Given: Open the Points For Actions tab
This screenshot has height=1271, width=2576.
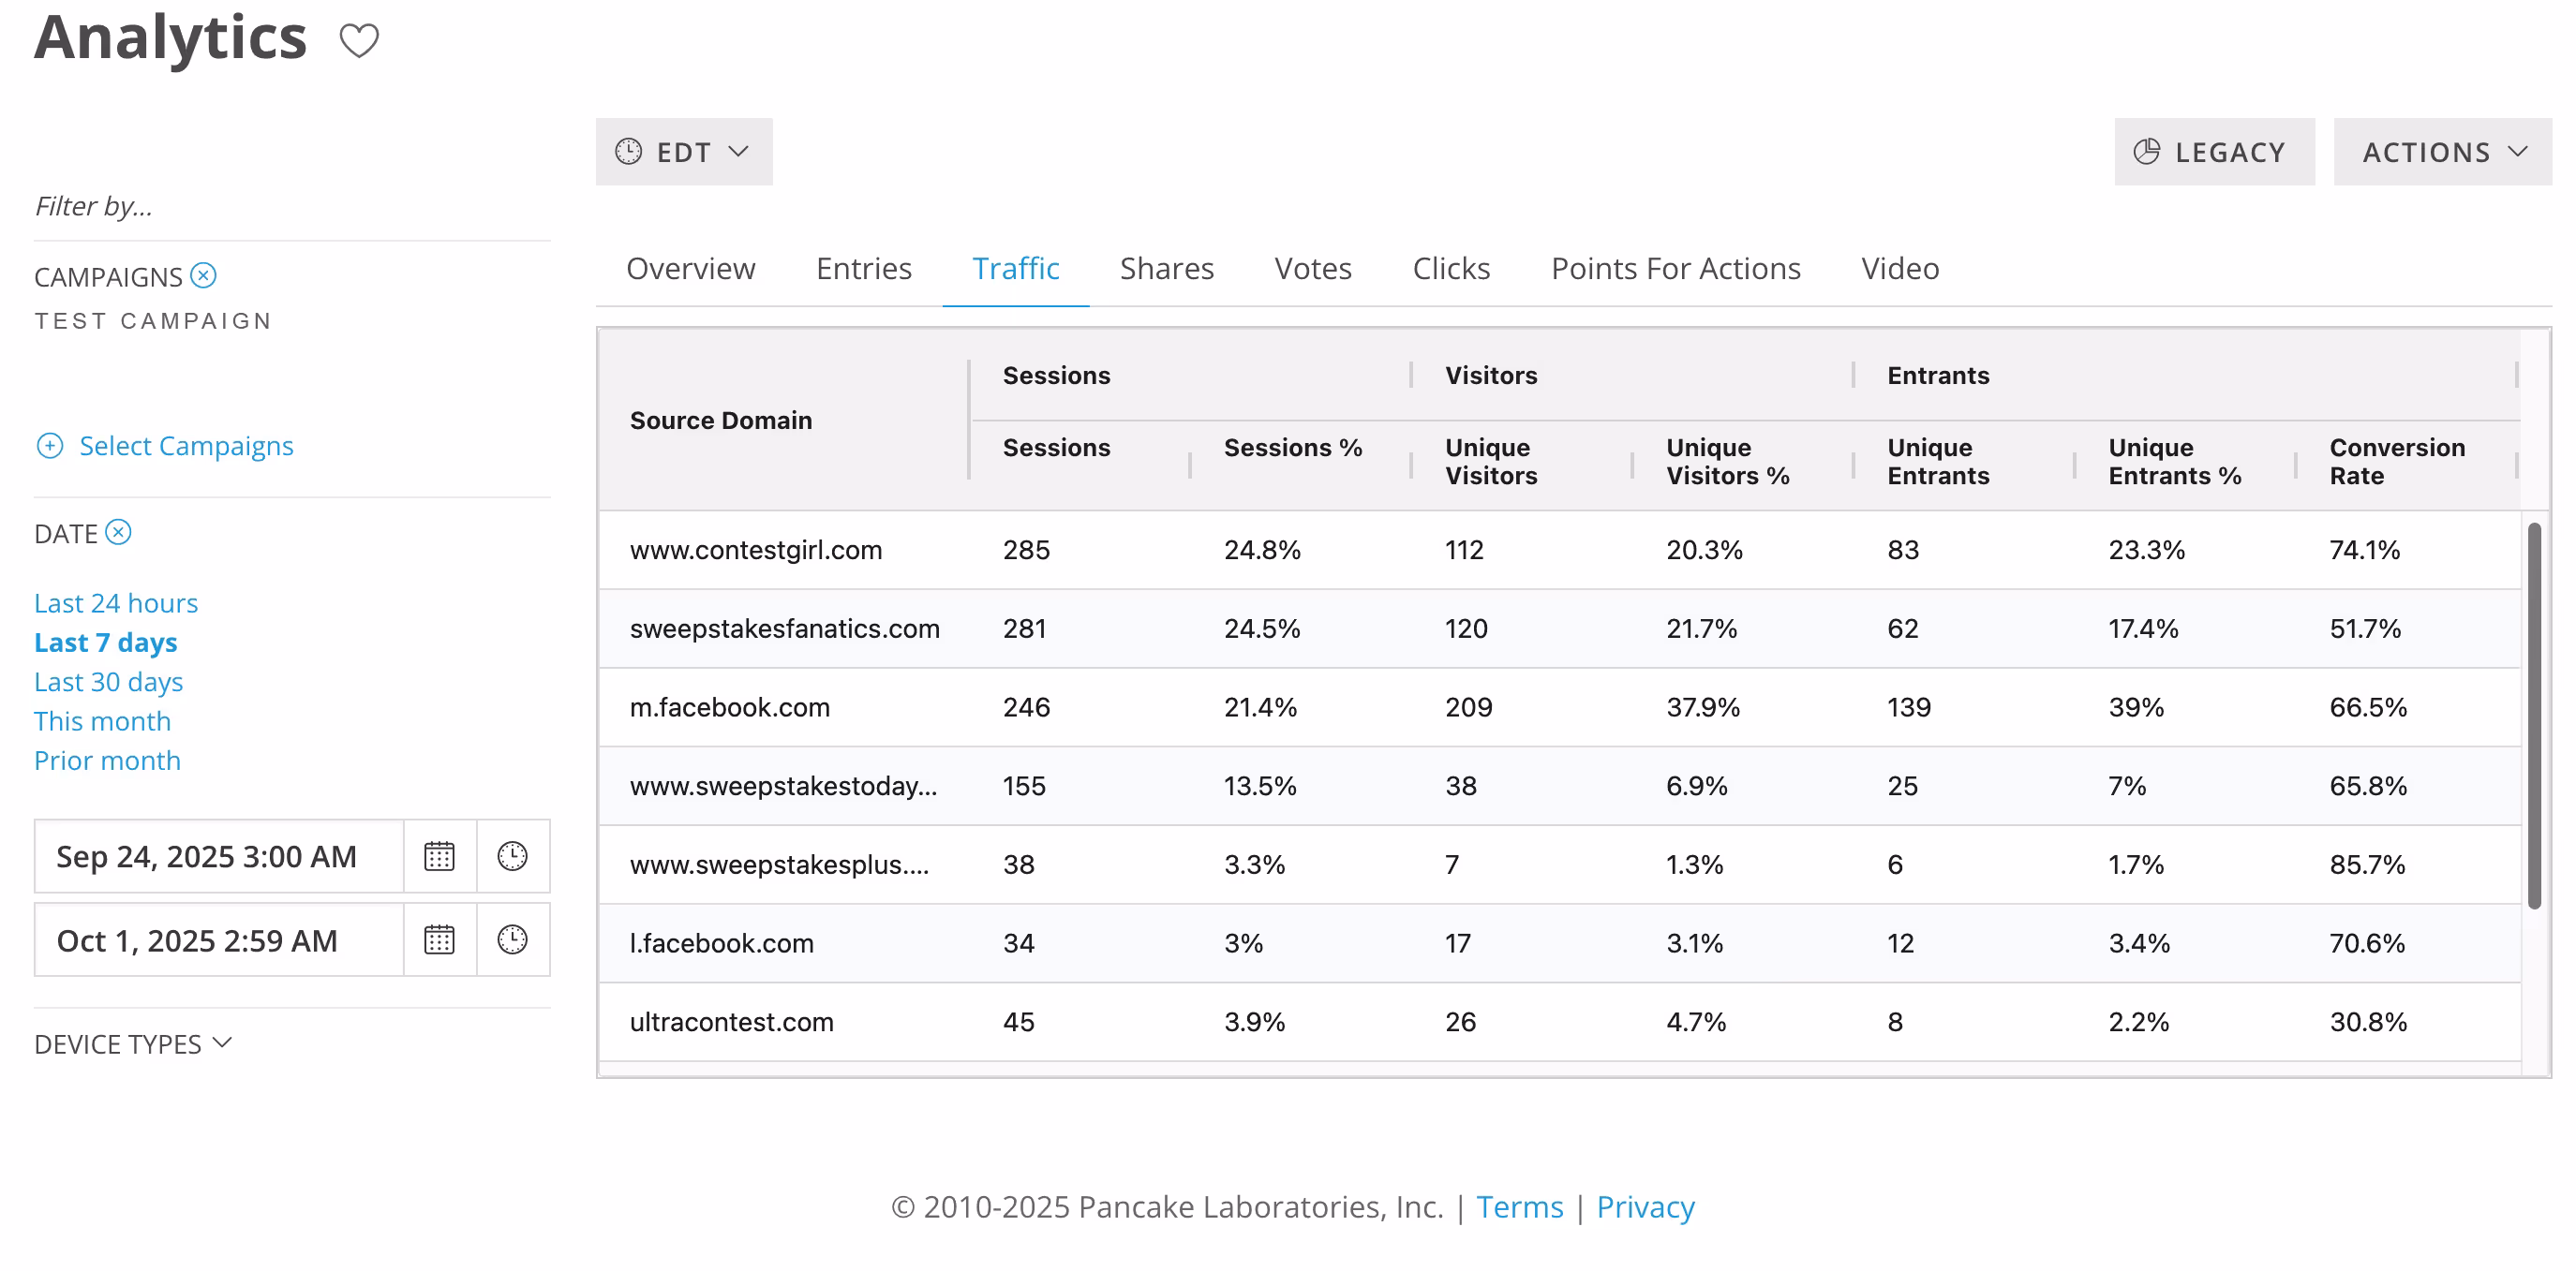Looking at the screenshot, I should point(1676,268).
